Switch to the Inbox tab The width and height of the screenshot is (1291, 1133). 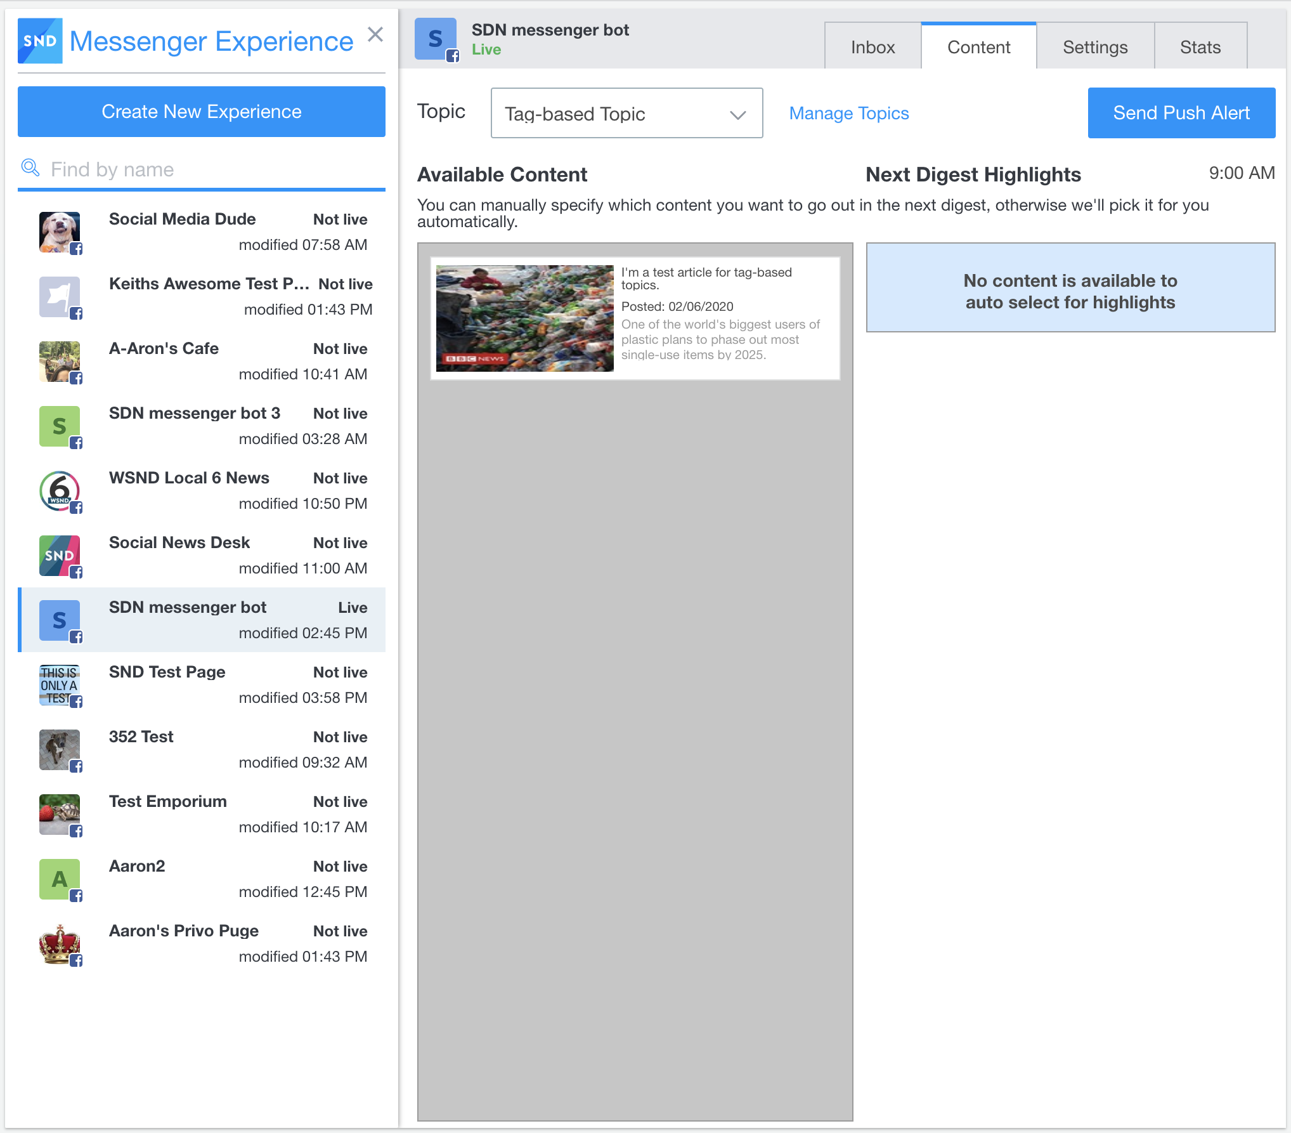(873, 47)
